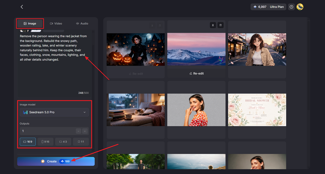The height and width of the screenshot is (174, 325).
Task: Open the anime girl street thumbnail
Action: 257,50
